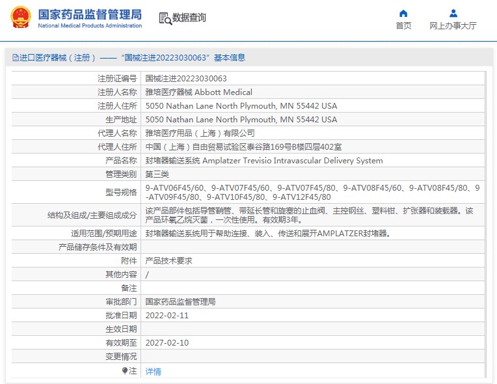This screenshot has width=497, height=384.
Task: Select the 生产地址 address value
Action: (241, 119)
